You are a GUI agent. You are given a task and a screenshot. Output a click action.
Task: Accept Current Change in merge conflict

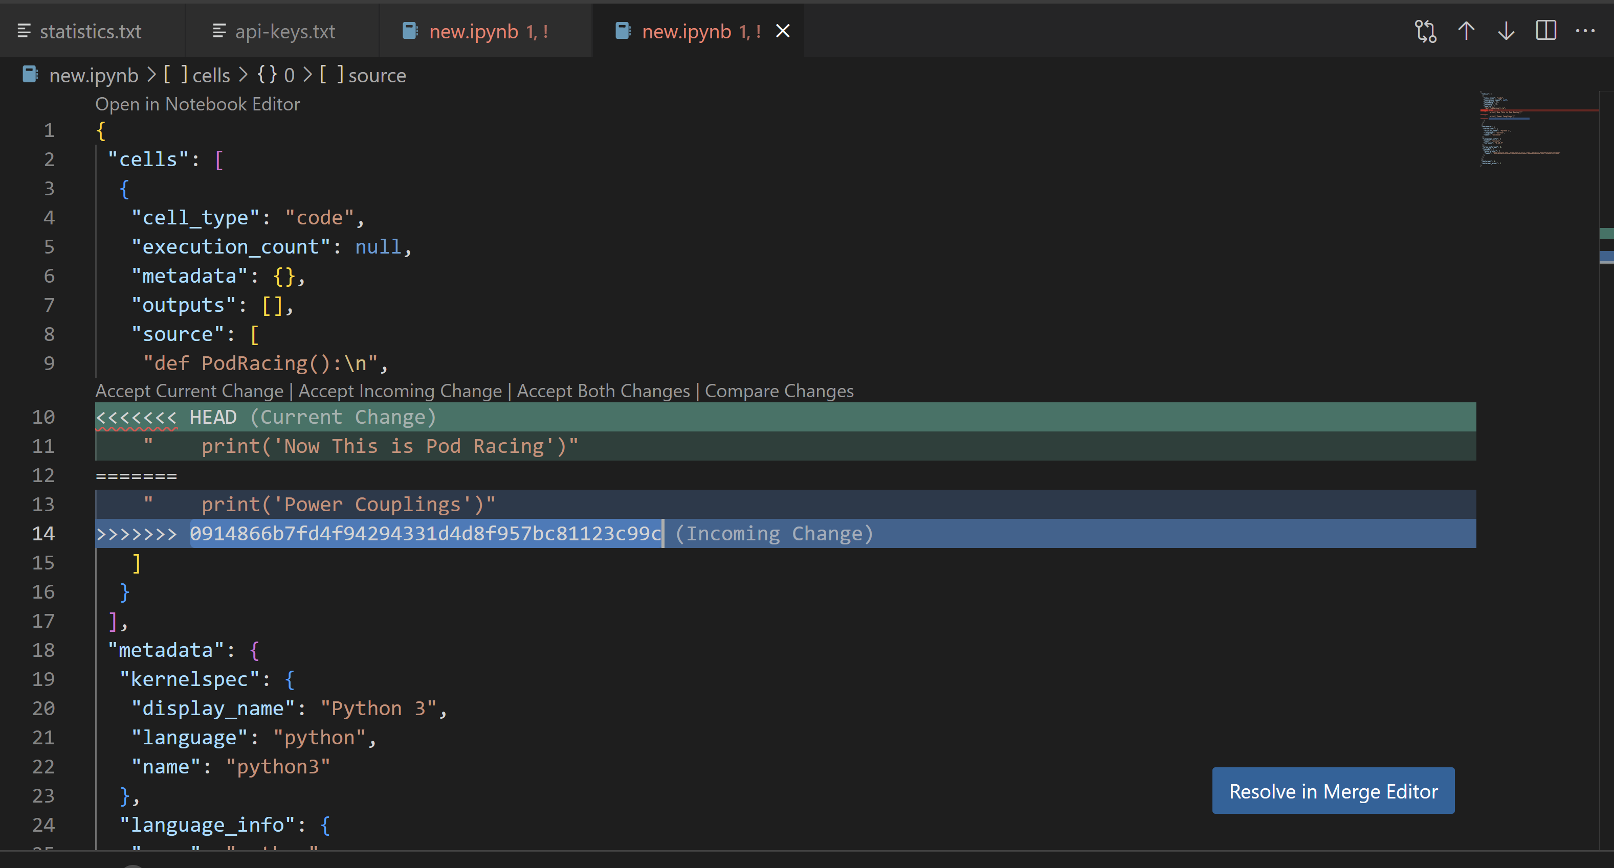click(x=189, y=391)
